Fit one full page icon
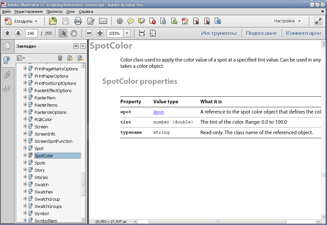Viewport: 327px width, 225px height. pos(153,33)
